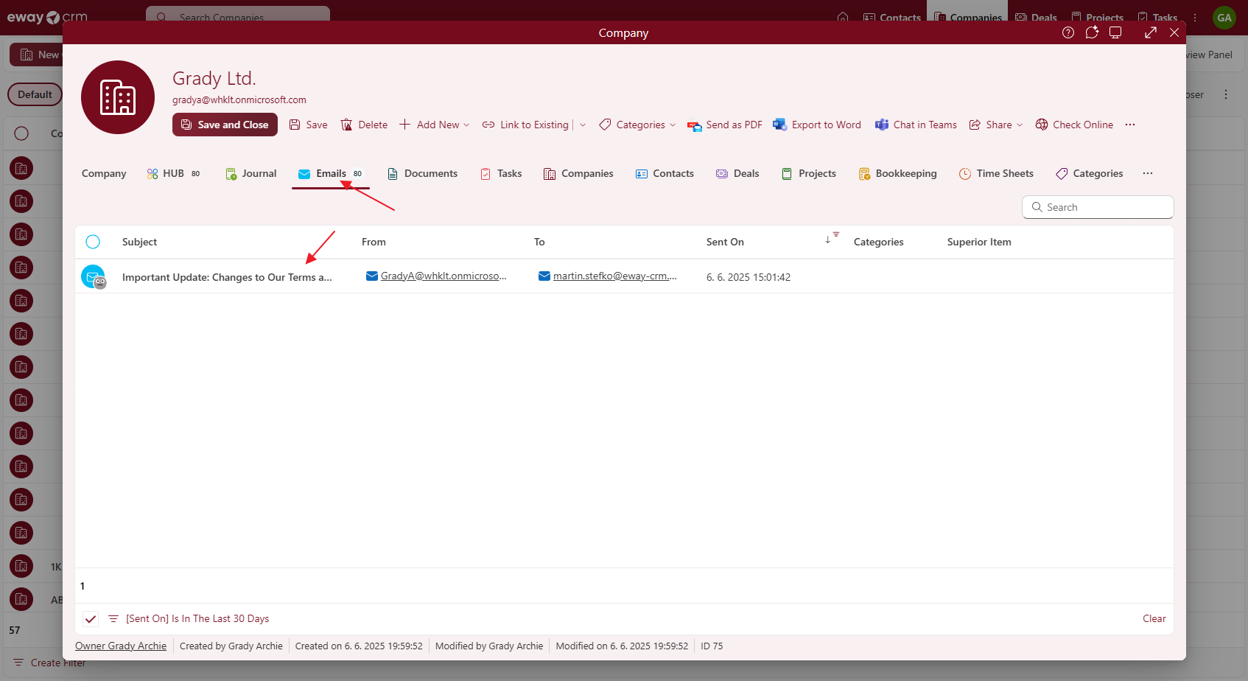Click the Company window help icon

point(1068,32)
